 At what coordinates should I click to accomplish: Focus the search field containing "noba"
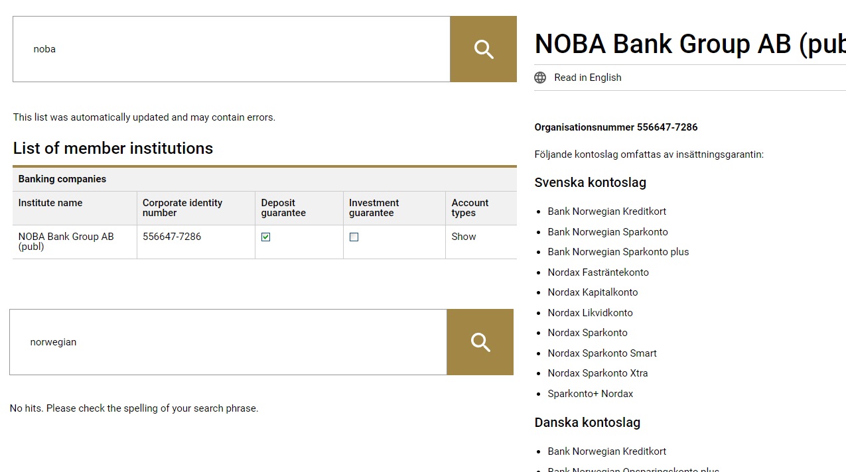pos(231,49)
